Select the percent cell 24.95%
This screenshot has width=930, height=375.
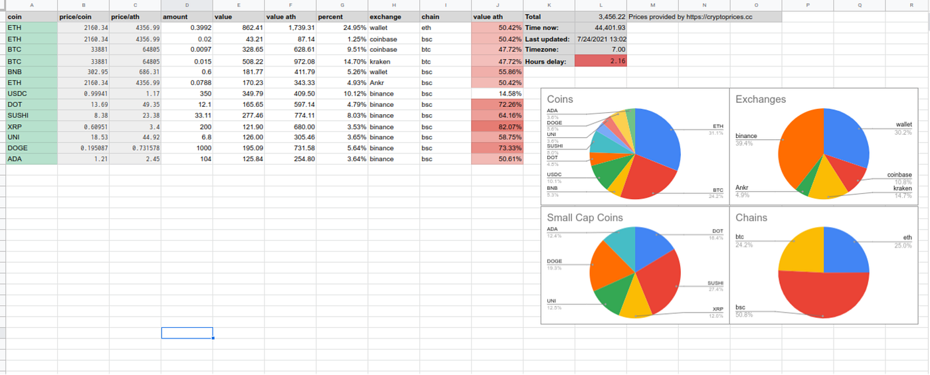pyautogui.click(x=342, y=28)
